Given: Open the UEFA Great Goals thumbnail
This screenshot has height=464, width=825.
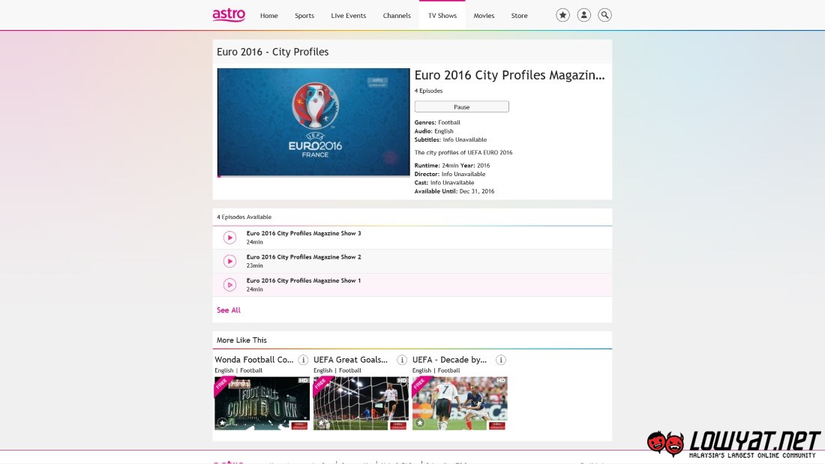Looking at the screenshot, I should pos(361,403).
